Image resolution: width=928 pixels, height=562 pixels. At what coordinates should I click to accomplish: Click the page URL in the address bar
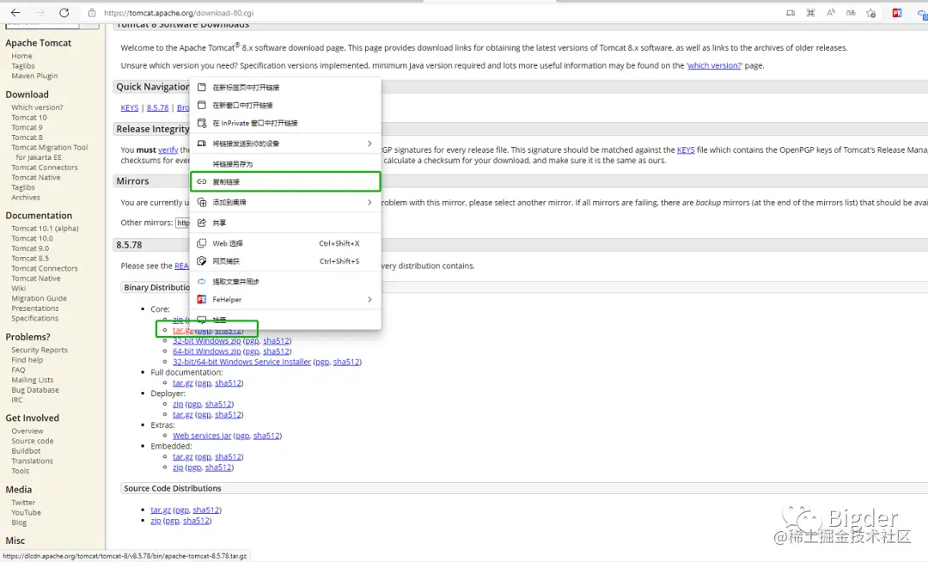point(180,12)
